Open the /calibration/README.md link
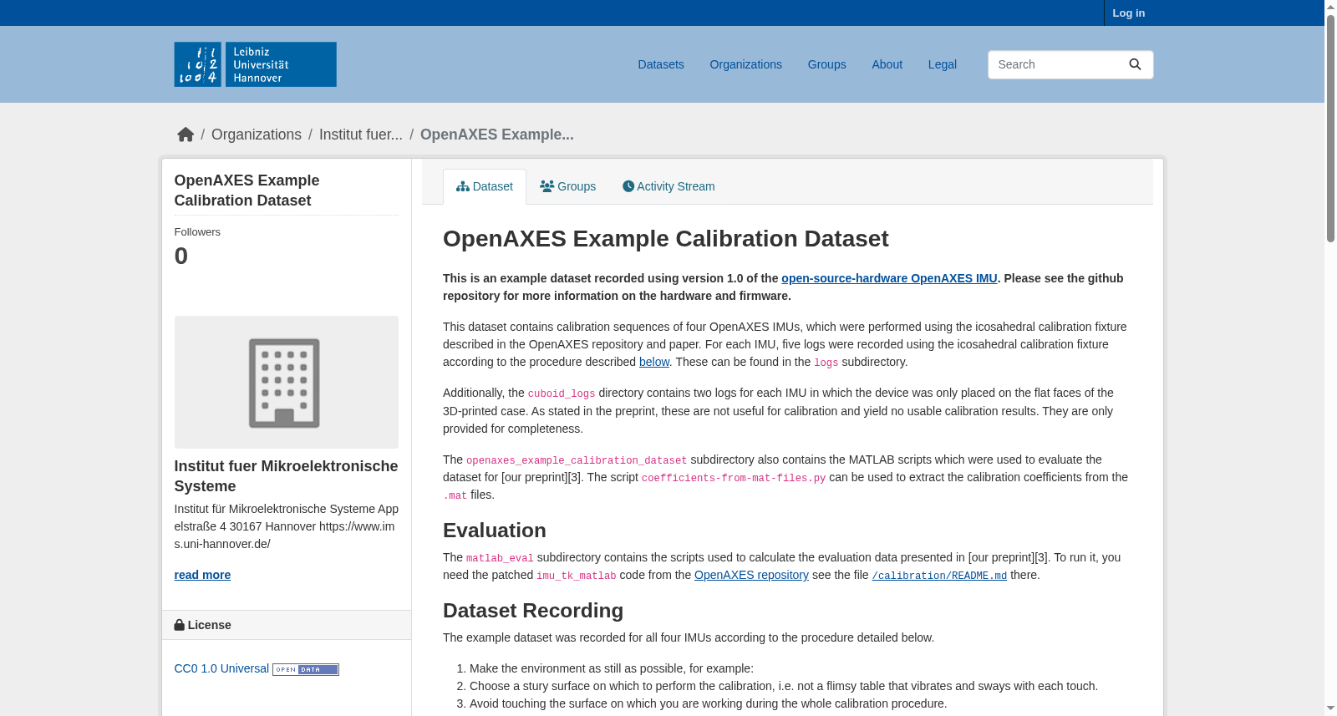This screenshot has height=716, width=1337. pos(939,576)
